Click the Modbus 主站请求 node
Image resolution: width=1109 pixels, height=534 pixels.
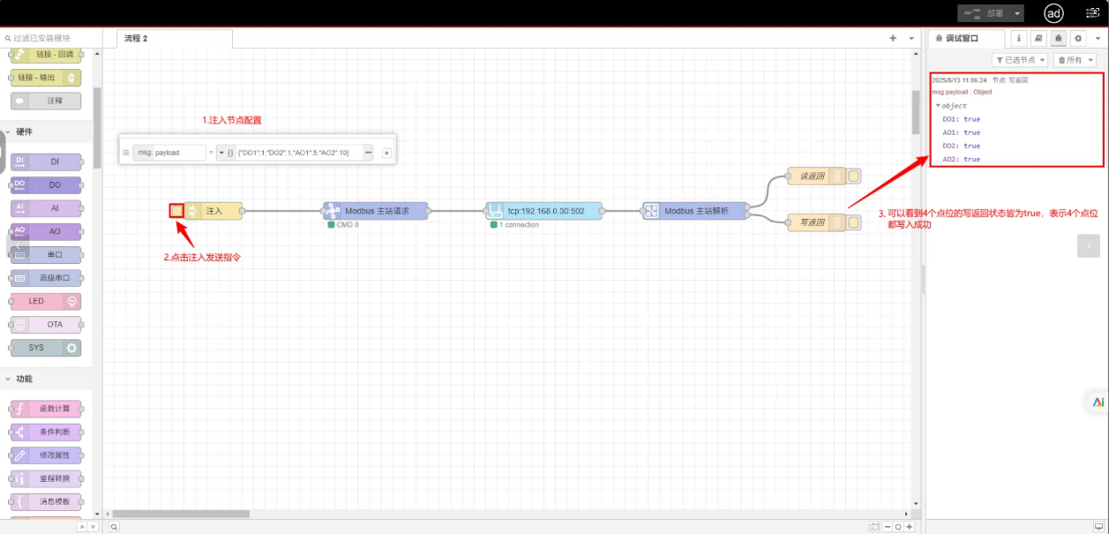point(376,211)
